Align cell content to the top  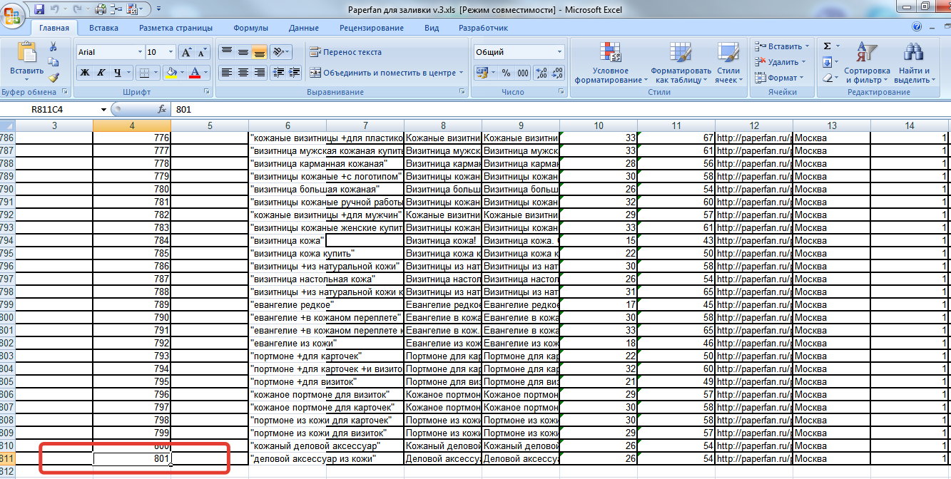click(x=227, y=52)
